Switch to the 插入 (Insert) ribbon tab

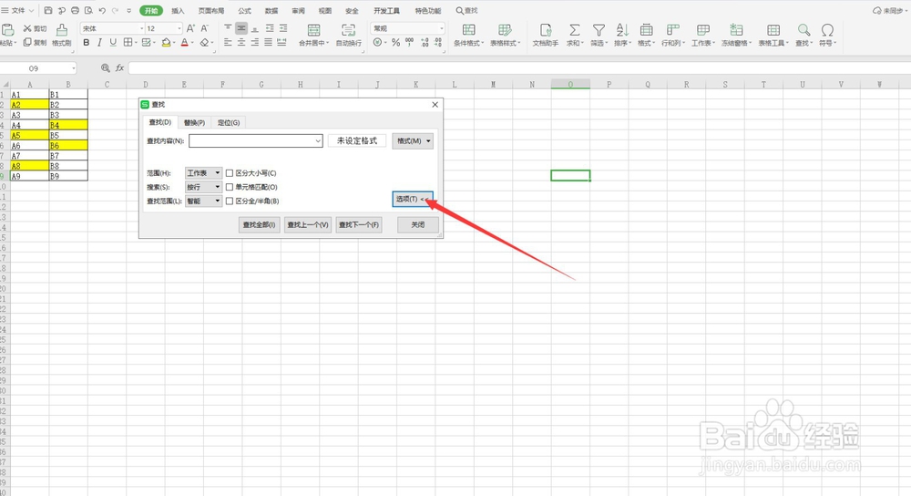[x=178, y=10]
